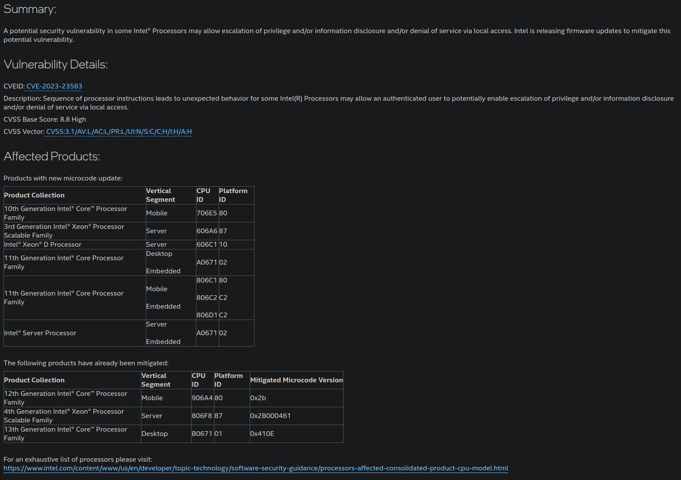The height and width of the screenshot is (480, 681).
Task: Select the "10th Generation Intel Core Processor Family" cell
Action: (x=75, y=213)
